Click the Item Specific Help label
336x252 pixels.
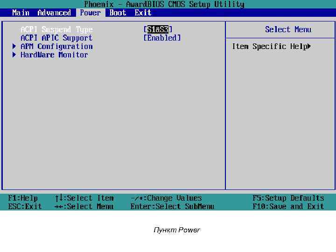point(270,47)
